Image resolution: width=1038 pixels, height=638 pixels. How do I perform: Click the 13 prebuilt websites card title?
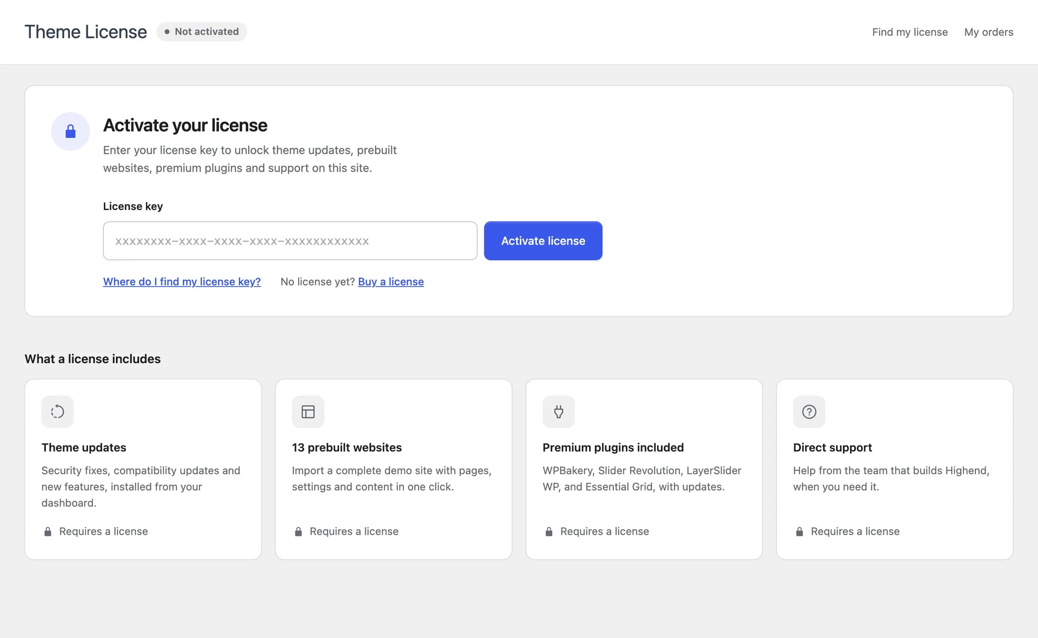(x=347, y=447)
